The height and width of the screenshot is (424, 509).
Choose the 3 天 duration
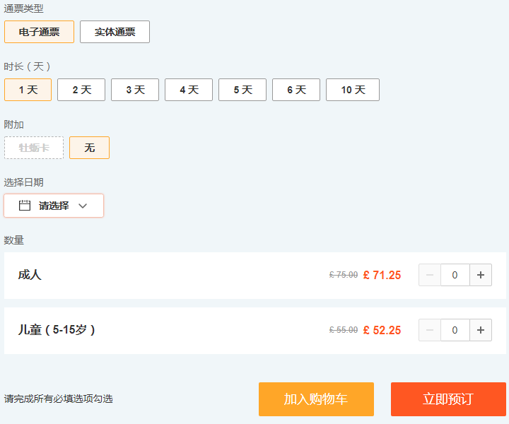(135, 90)
